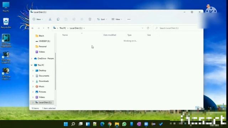The height and width of the screenshot is (128, 228).
Task: Collapse the This PC tree node
Action: point(32,65)
